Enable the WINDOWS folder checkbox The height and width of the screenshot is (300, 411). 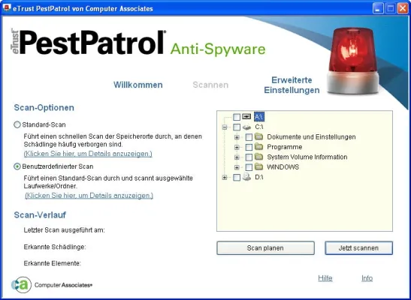(x=249, y=167)
